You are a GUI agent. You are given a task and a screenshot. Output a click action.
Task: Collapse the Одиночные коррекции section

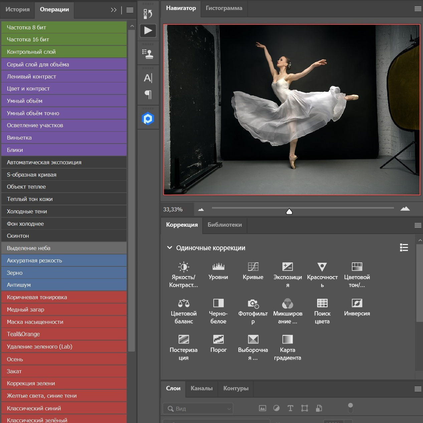tap(170, 248)
